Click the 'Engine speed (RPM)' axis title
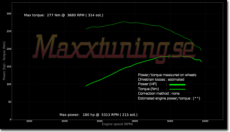Viewport: 230px width, 132px height. pos(117,124)
